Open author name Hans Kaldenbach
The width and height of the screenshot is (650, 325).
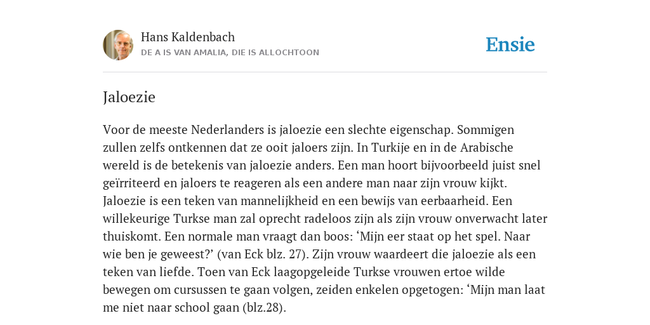coord(188,37)
